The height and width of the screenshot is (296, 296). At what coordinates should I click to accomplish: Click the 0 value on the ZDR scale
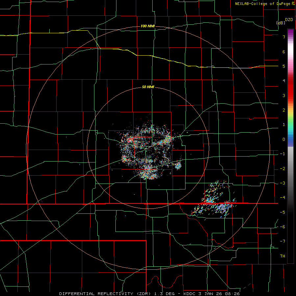284,139
